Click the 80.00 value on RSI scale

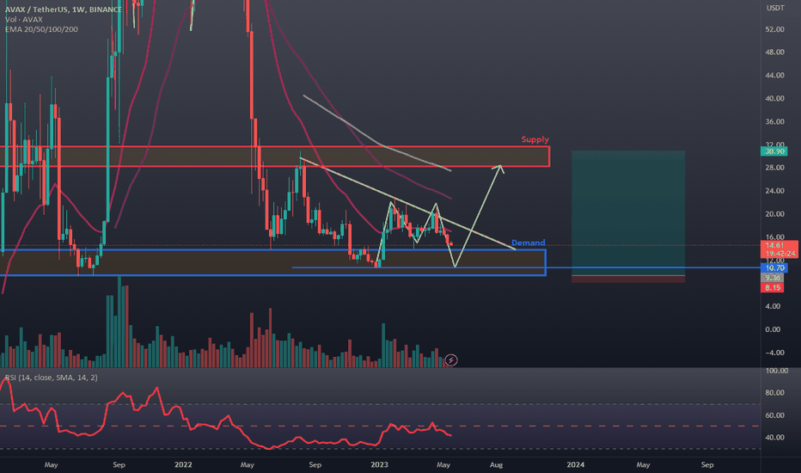tap(774, 393)
